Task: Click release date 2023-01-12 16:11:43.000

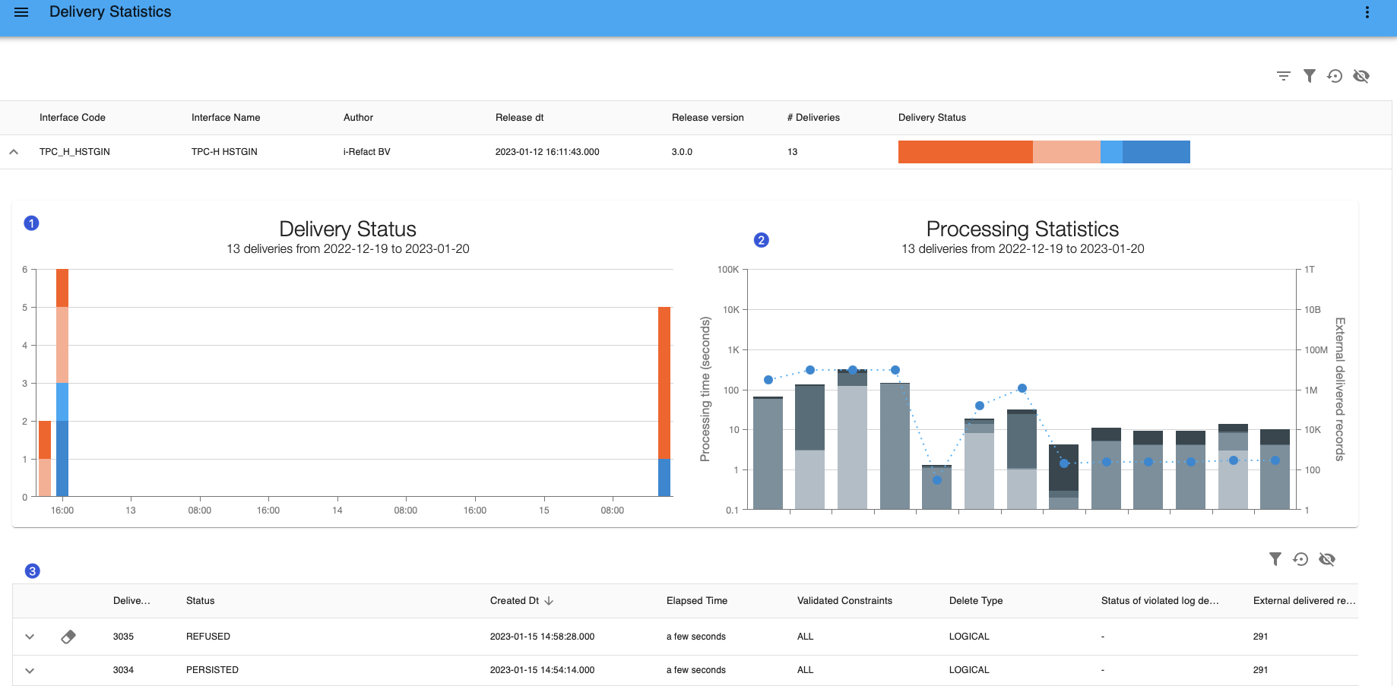Action: click(547, 152)
